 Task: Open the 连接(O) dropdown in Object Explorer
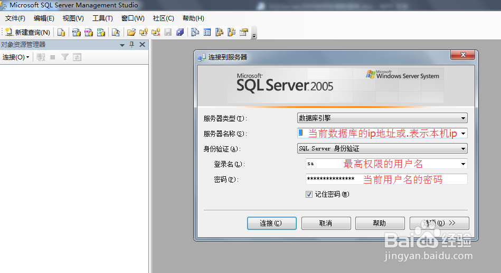pyautogui.click(x=16, y=57)
